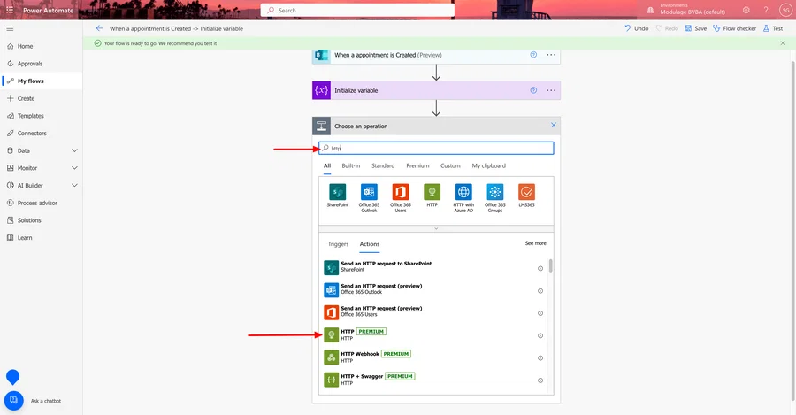Open the Help question mark icon
This screenshot has width=796, height=415.
pos(766,10)
